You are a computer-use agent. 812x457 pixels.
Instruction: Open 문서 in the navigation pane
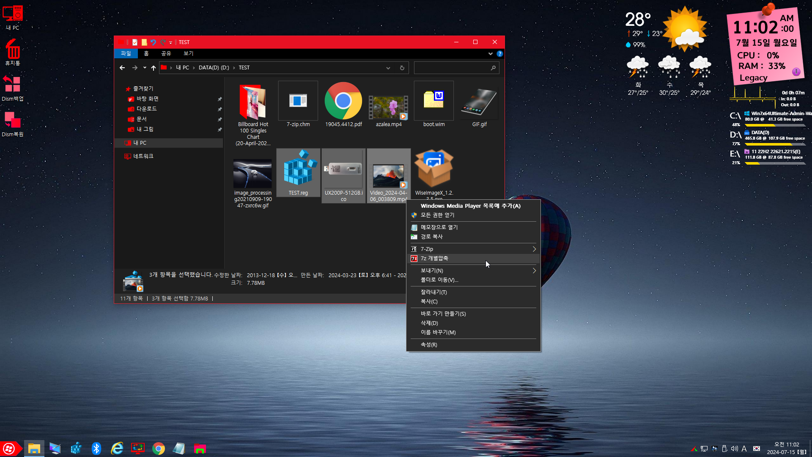click(x=141, y=119)
